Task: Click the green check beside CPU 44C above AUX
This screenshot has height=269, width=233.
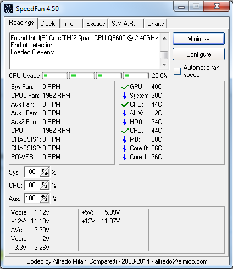Action: click(x=125, y=104)
